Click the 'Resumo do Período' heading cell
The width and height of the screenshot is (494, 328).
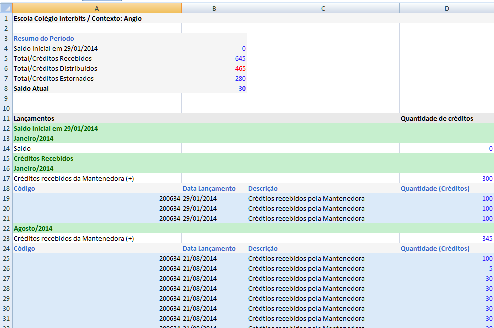(x=44, y=38)
